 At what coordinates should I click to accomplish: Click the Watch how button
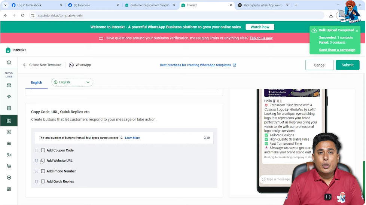click(260, 27)
